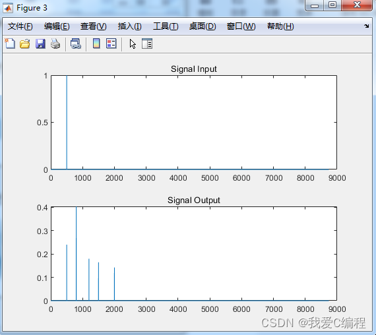
Task: Click the 1000 x-axis label of Signal Input
Action: pos(82,178)
